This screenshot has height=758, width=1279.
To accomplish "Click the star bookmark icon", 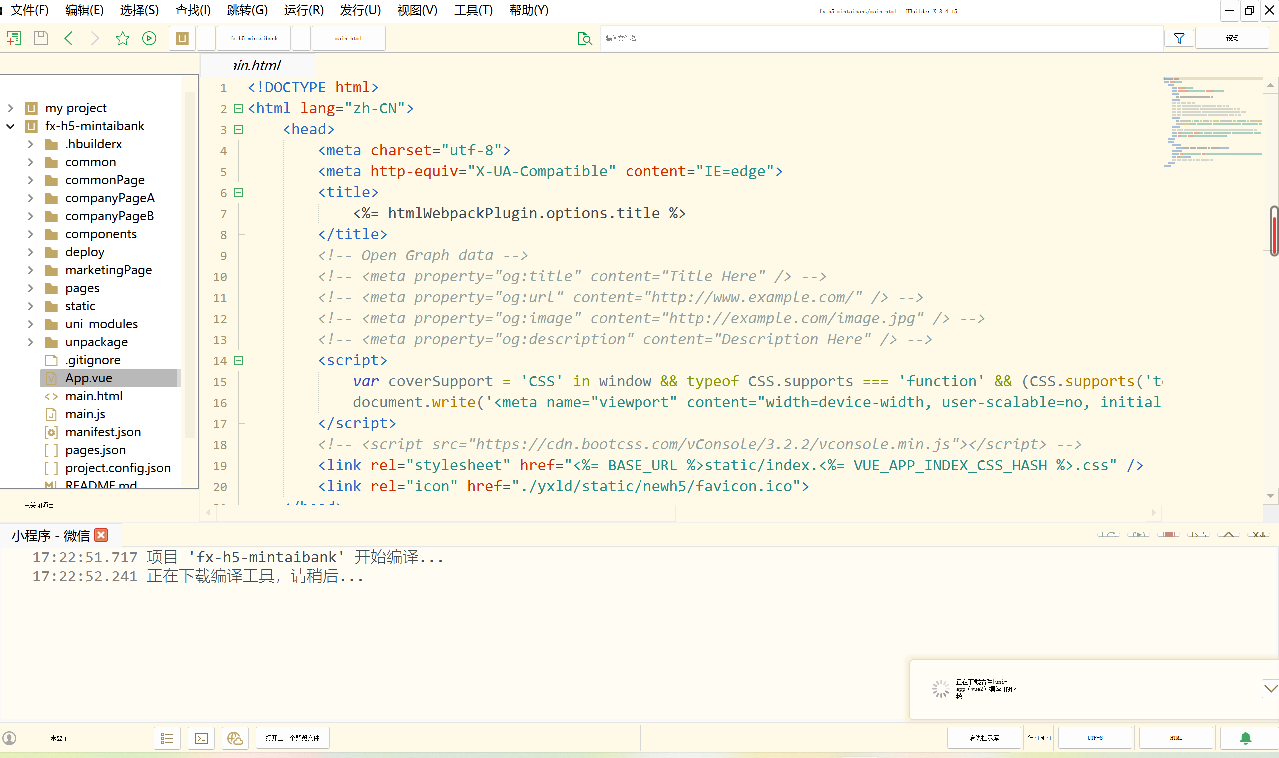I will [122, 38].
